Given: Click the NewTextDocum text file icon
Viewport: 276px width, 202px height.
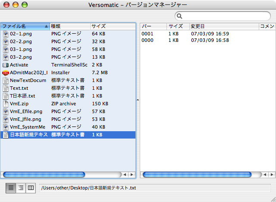Looking at the screenshot, I should [6, 80].
